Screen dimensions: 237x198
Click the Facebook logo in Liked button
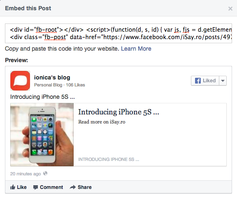pos(197,81)
